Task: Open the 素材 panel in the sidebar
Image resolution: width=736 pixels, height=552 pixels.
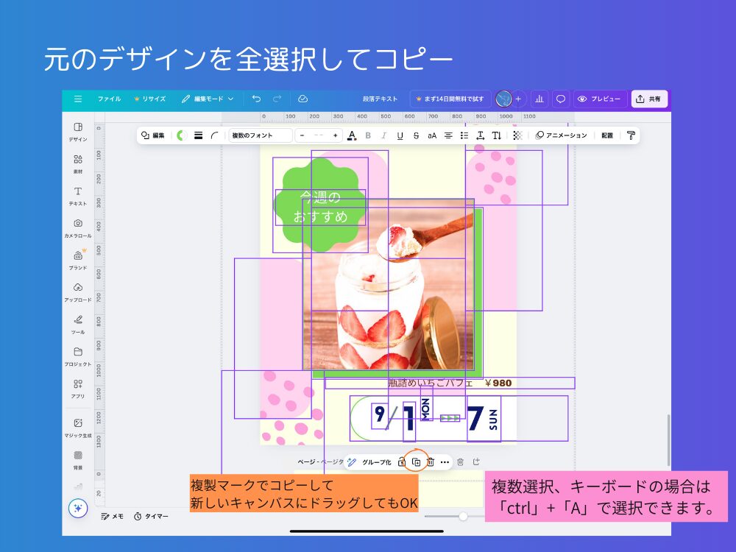Action: point(78,162)
